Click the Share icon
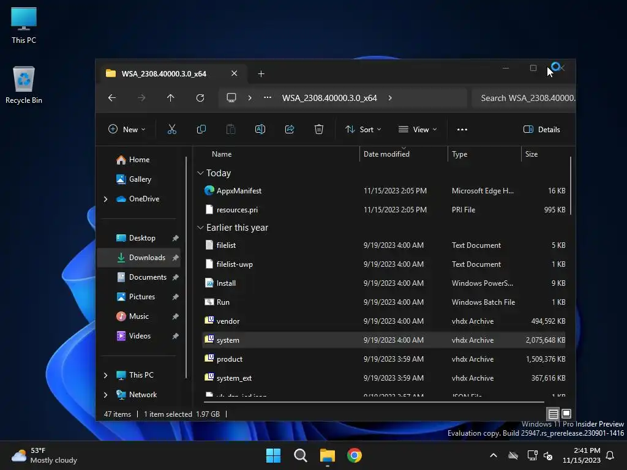The height and width of the screenshot is (470, 627). tap(290, 129)
